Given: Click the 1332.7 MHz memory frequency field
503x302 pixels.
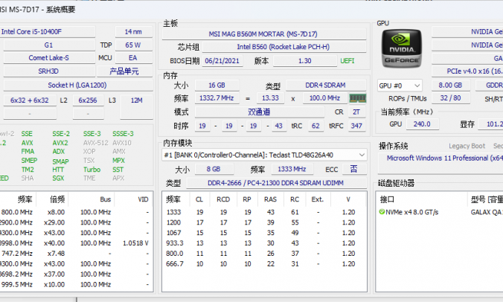Looking at the screenshot, I should 217,98.
